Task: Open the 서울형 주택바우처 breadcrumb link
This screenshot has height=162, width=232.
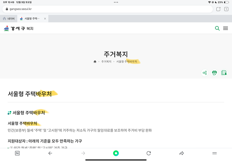Action: [x=127, y=62]
